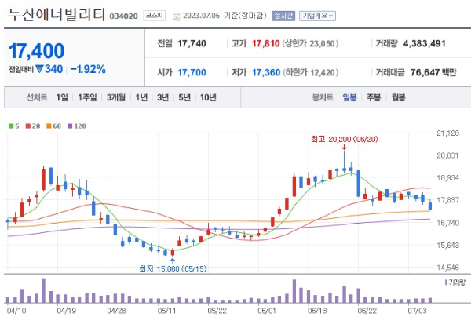Click the change percentage -1.92%
Image resolution: width=471 pixels, height=328 pixels.
(x=88, y=69)
